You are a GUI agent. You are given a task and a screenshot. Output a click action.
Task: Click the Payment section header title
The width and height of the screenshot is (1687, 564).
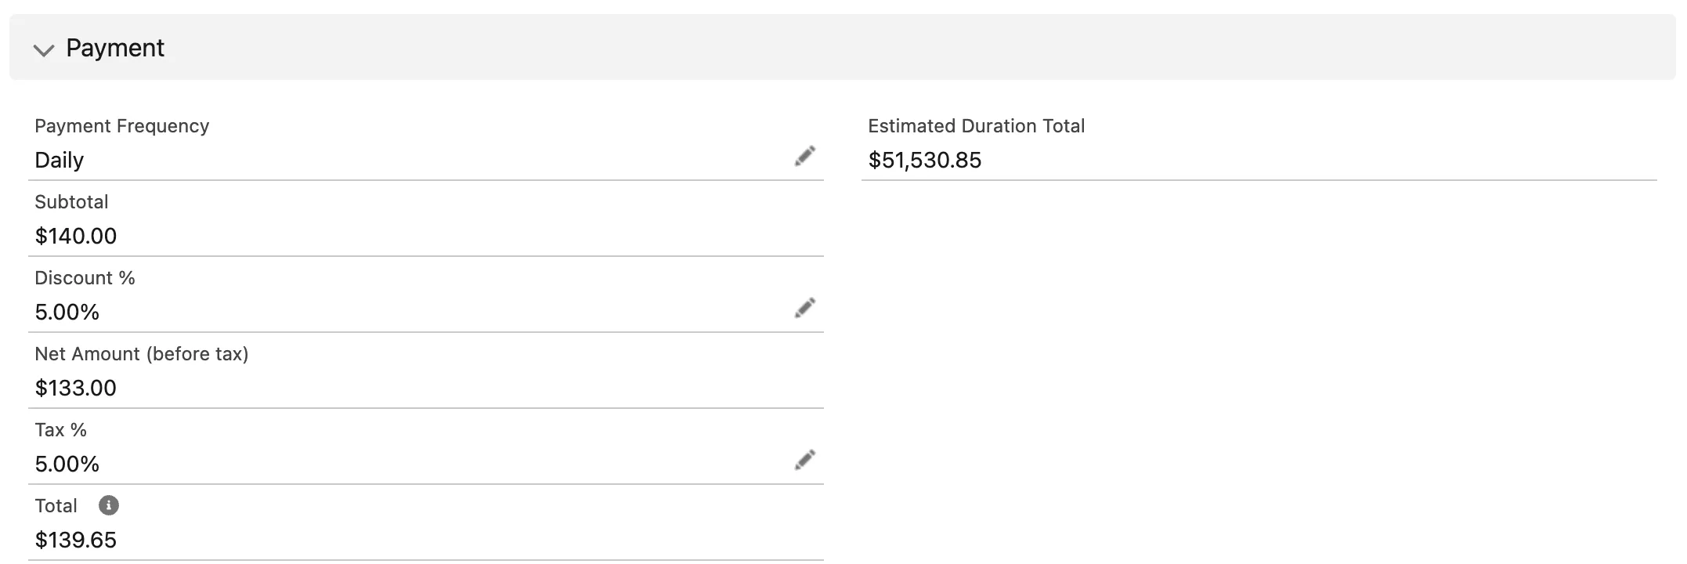click(x=115, y=48)
